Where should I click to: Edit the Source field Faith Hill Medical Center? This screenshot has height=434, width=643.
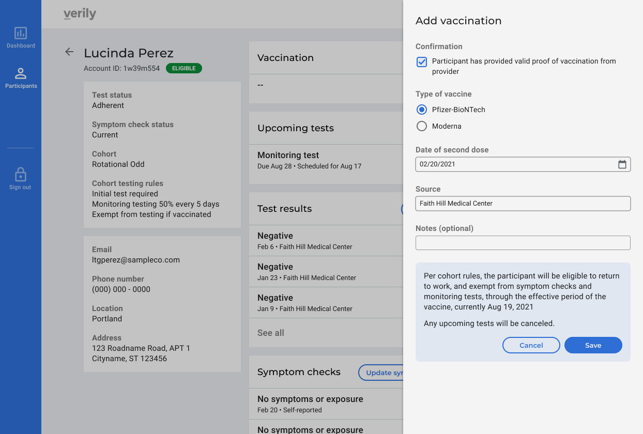coord(523,204)
